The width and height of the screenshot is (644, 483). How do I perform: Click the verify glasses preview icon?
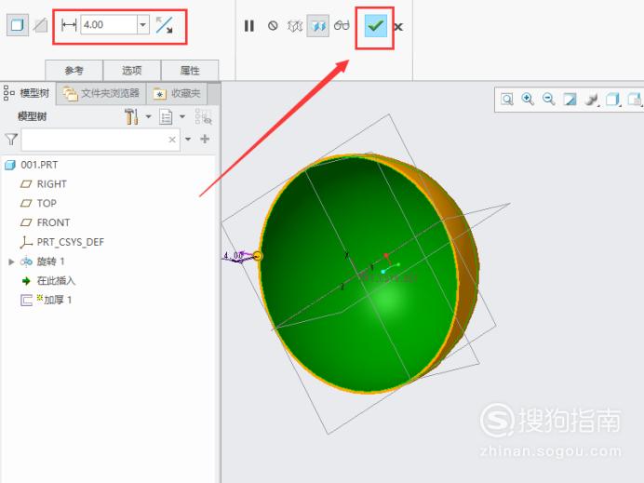click(342, 25)
